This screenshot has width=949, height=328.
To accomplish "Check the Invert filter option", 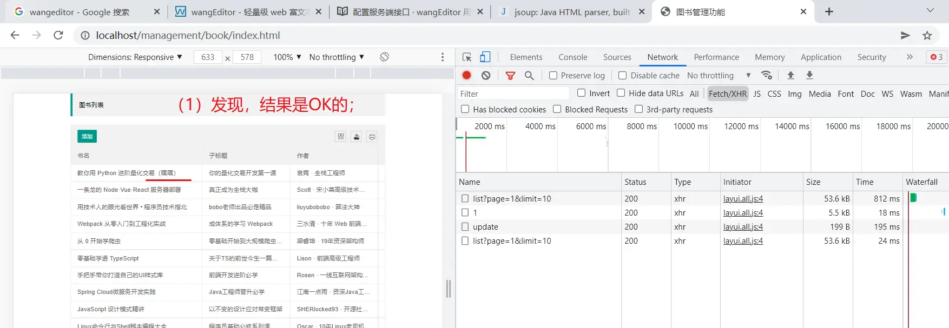I will pyautogui.click(x=582, y=93).
